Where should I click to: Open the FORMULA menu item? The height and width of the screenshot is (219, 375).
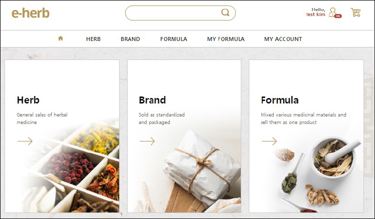(174, 39)
